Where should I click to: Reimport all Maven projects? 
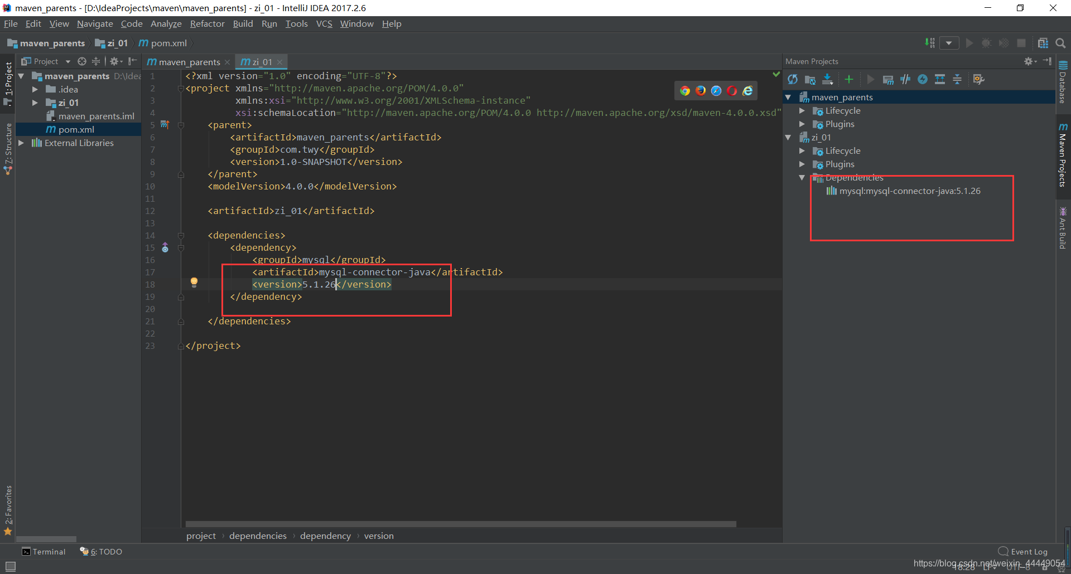793,80
